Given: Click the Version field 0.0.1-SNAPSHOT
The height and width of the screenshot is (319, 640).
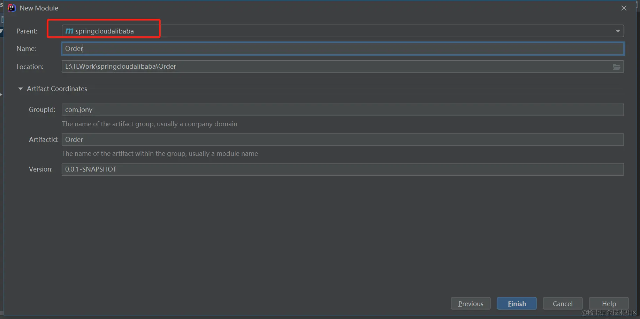Looking at the screenshot, I should coord(343,169).
